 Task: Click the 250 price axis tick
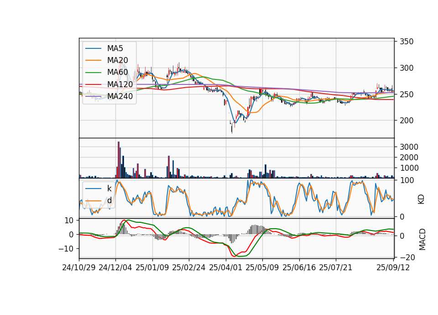coord(407,94)
